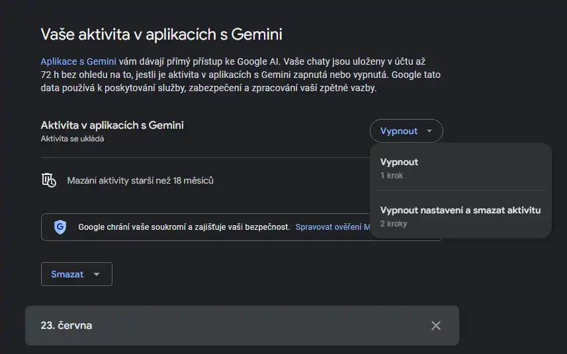Select the 'Vypnout' 1 krok menu option
567x354 pixels.
pos(460,168)
